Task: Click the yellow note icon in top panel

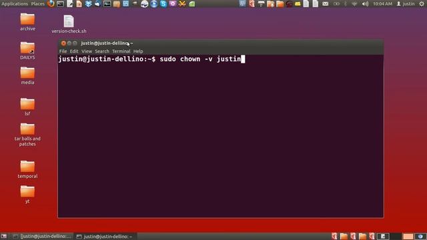Action: 298,4
